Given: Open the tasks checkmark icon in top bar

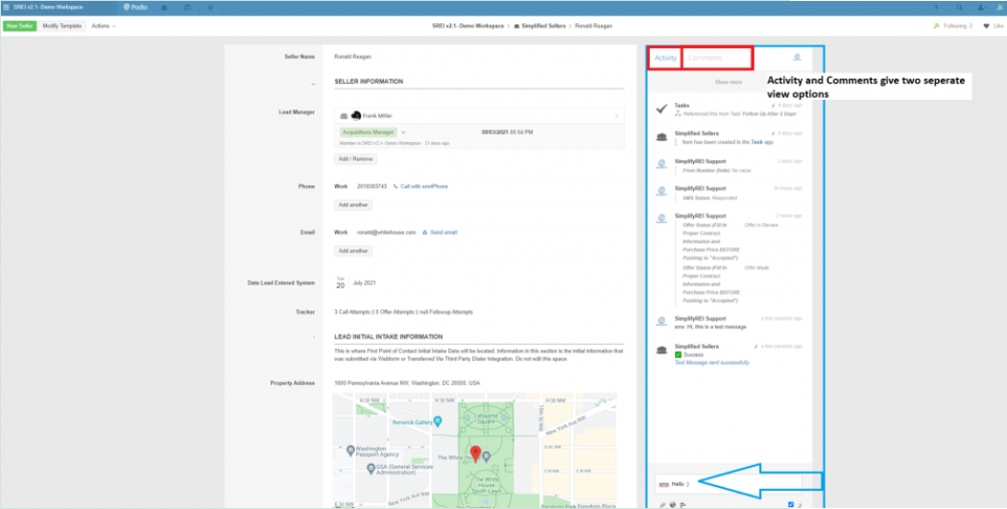Looking at the screenshot, I should tap(210, 8).
